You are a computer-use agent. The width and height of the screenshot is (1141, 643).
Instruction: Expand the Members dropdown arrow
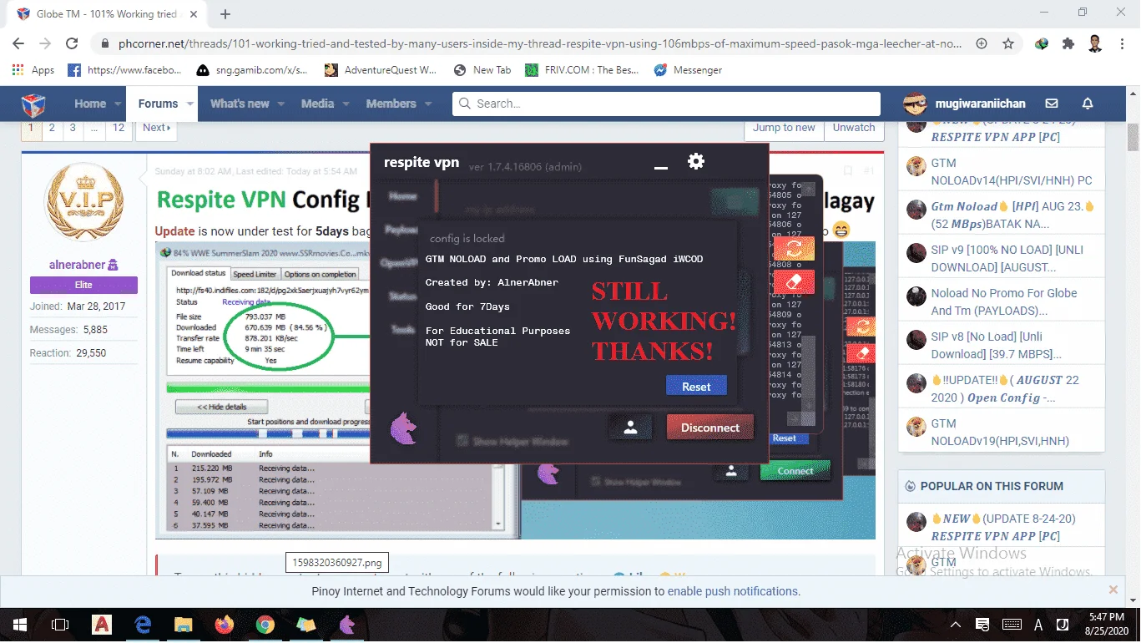428,104
